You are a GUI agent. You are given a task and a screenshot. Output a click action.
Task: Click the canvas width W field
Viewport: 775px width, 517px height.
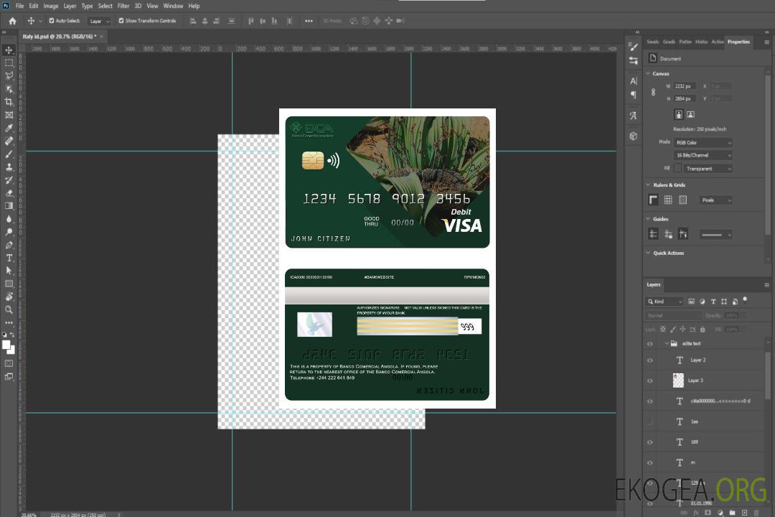pos(684,86)
